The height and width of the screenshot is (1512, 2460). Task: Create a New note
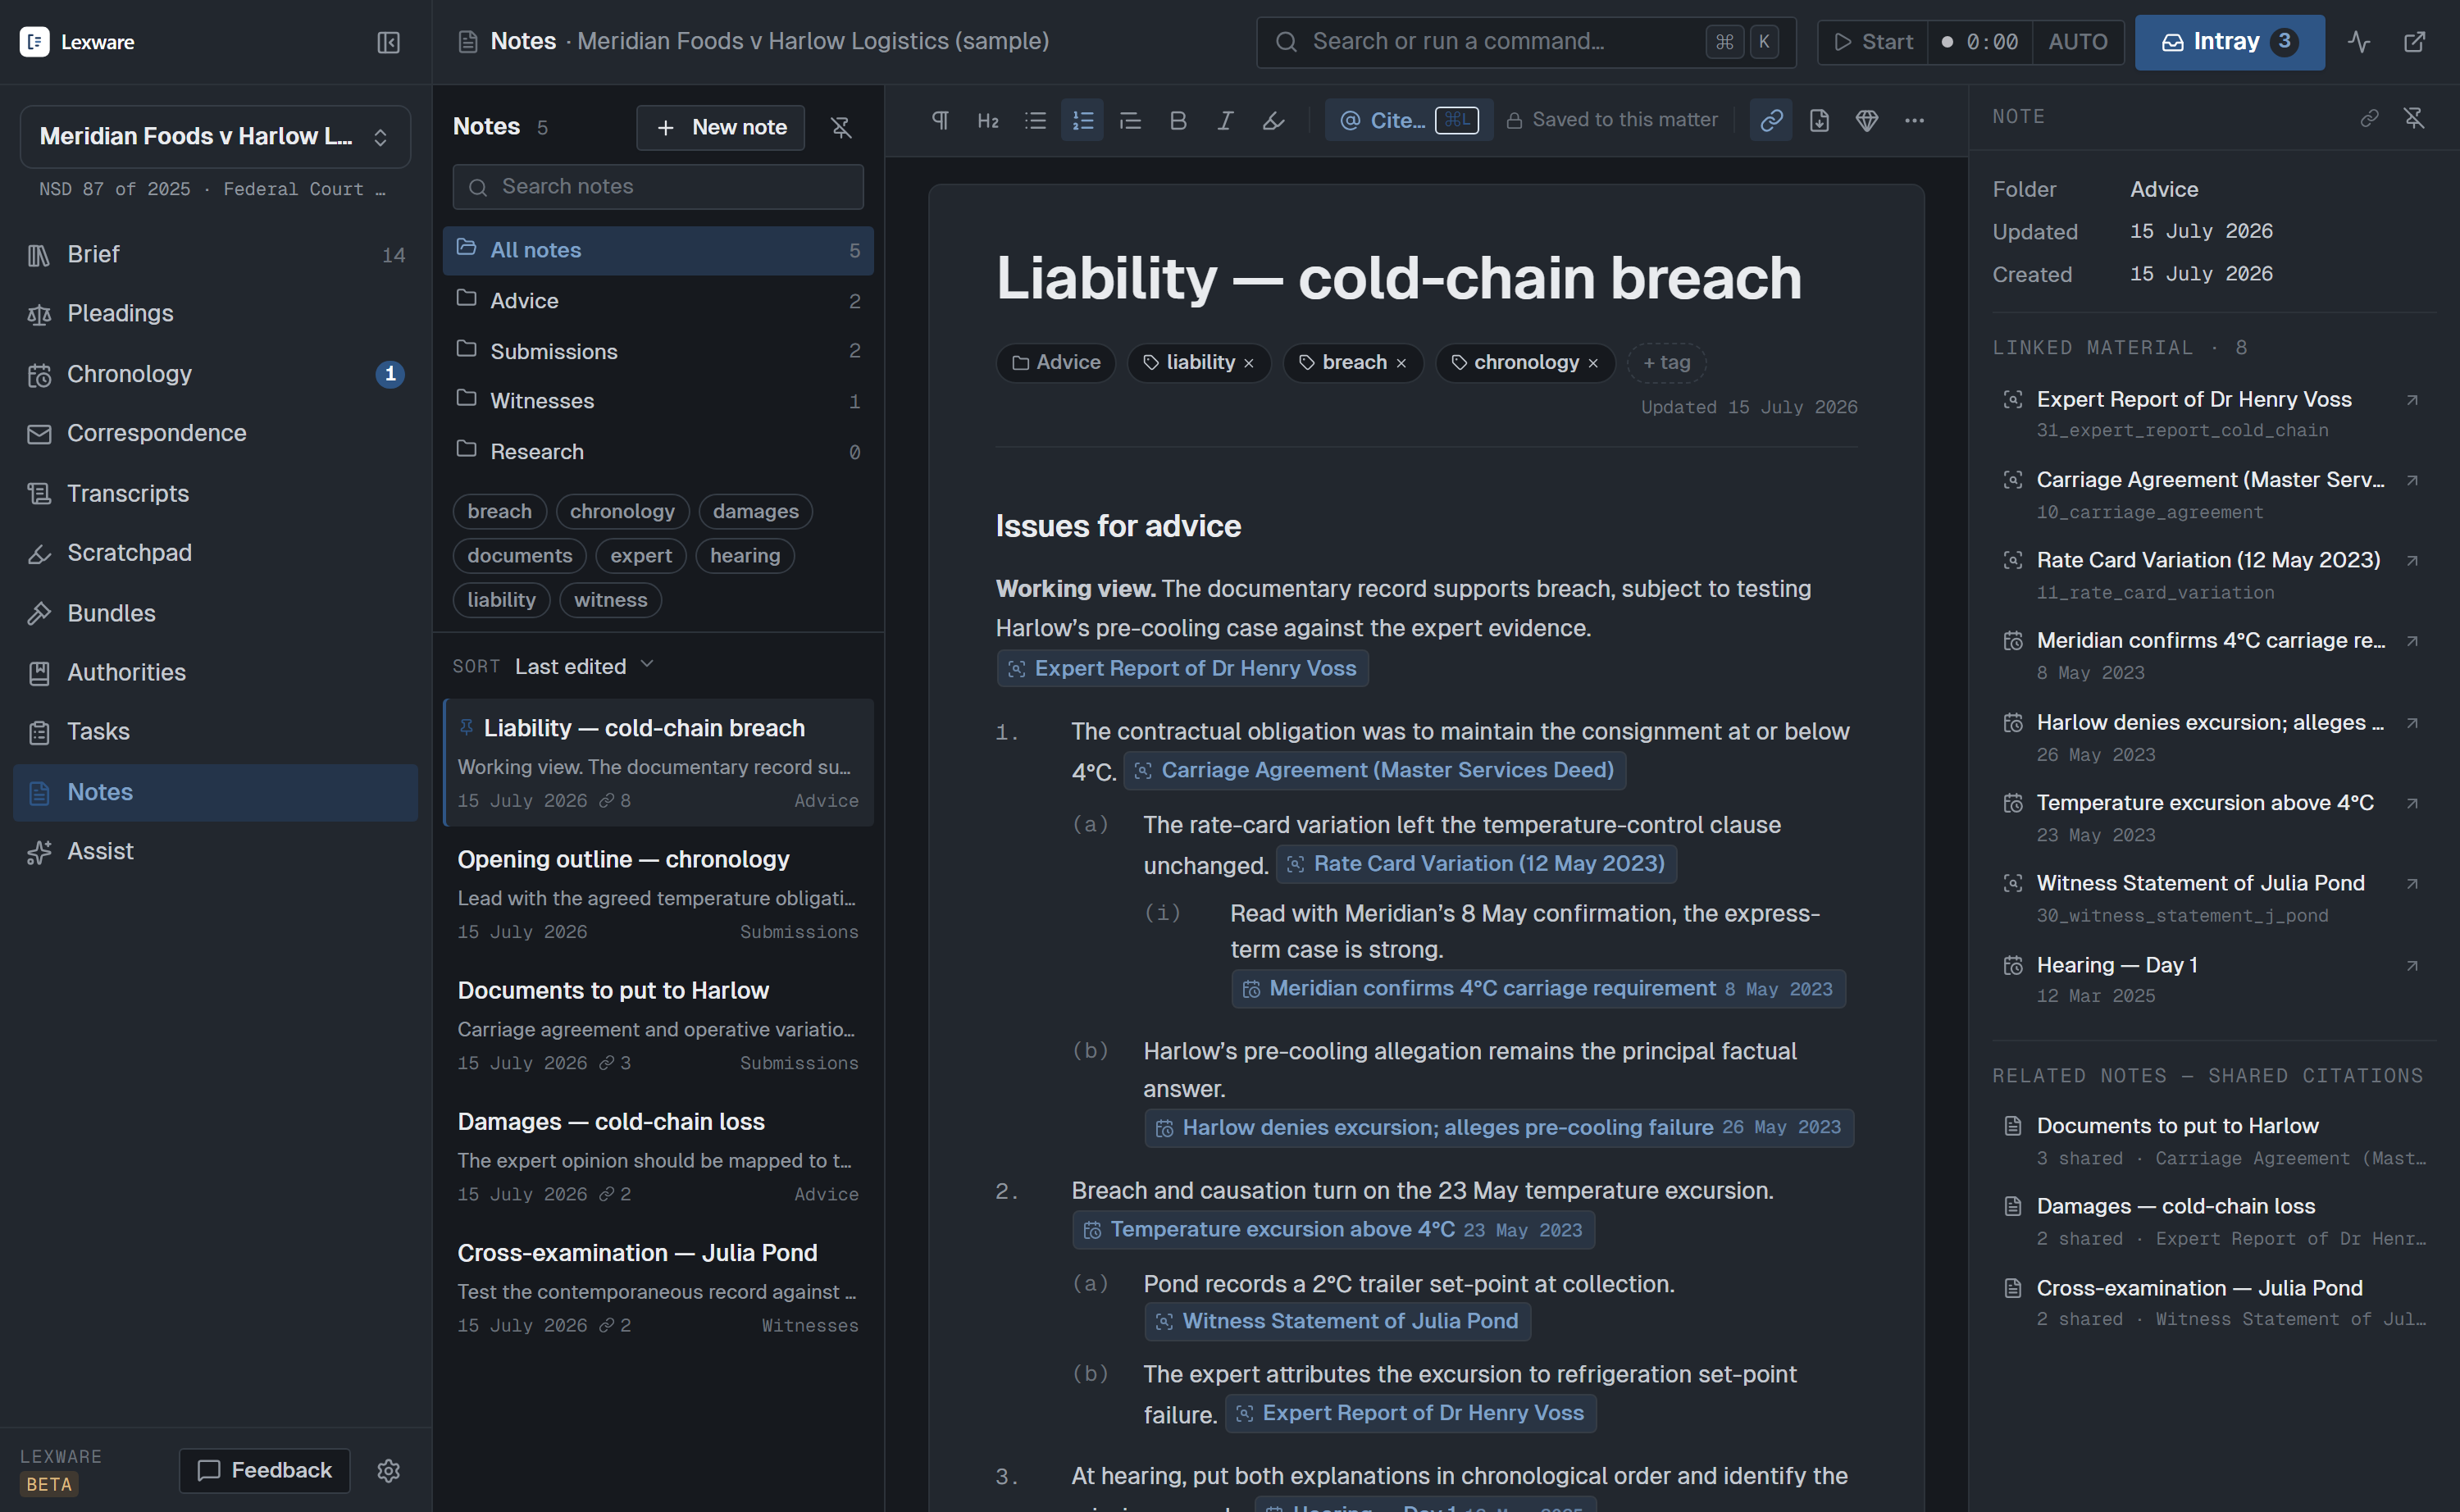click(720, 127)
